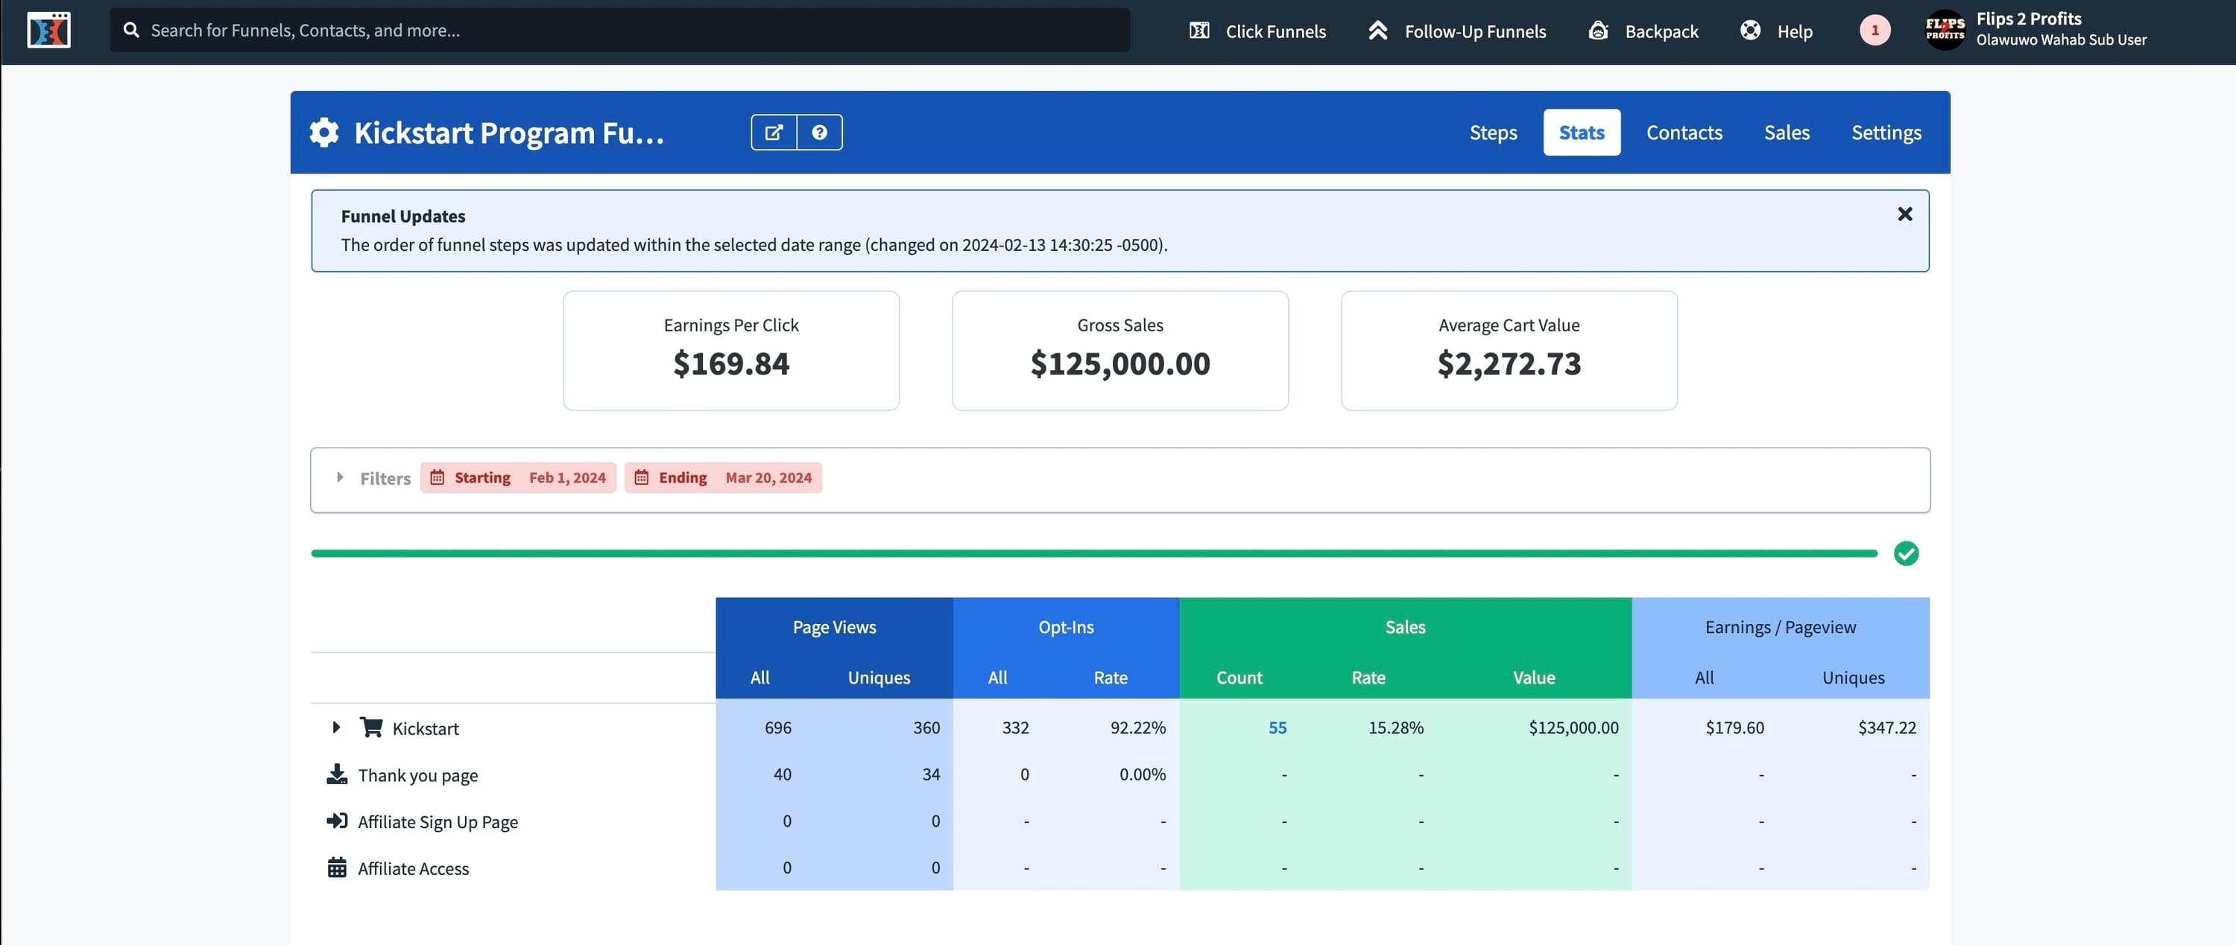
Task: View the notification badge showing 1
Action: click(1875, 31)
